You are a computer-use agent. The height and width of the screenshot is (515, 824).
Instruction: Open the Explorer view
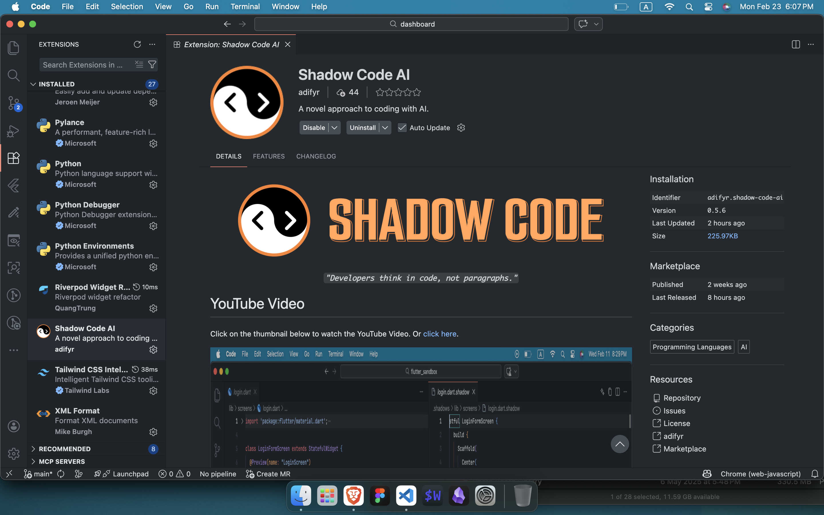[14, 48]
